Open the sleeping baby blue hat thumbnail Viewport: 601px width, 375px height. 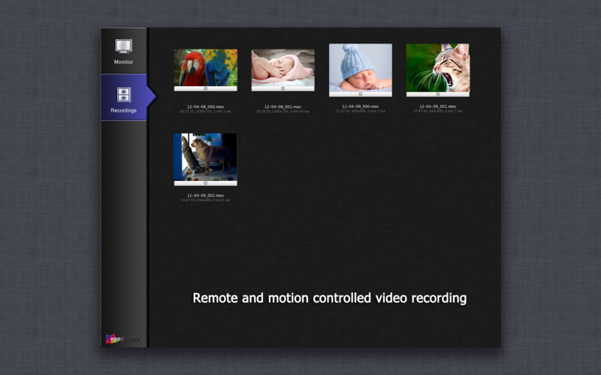(360, 67)
